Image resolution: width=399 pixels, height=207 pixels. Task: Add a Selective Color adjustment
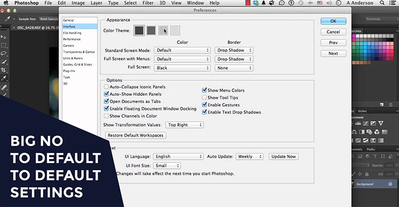point(373,140)
